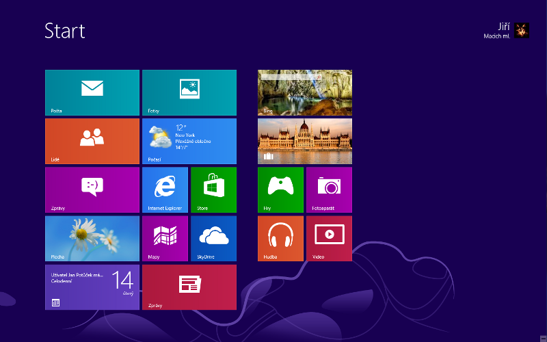Open the Hudba music headphones tile
This screenshot has height=342, width=547.
pyautogui.click(x=280, y=238)
